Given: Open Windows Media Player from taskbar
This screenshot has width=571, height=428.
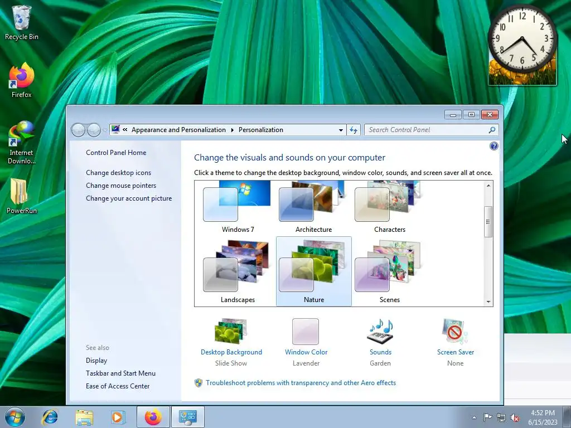Looking at the screenshot, I should click(x=118, y=417).
